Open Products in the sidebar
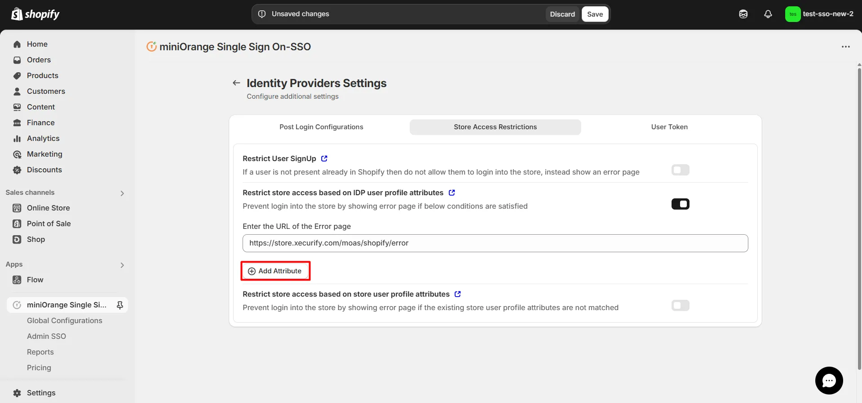The image size is (862, 403). click(43, 75)
